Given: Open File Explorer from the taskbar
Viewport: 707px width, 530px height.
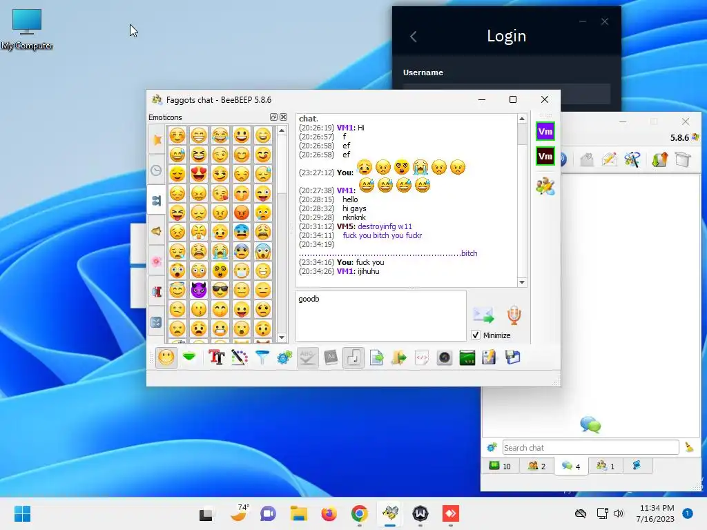Looking at the screenshot, I should (x=298, y=513).
